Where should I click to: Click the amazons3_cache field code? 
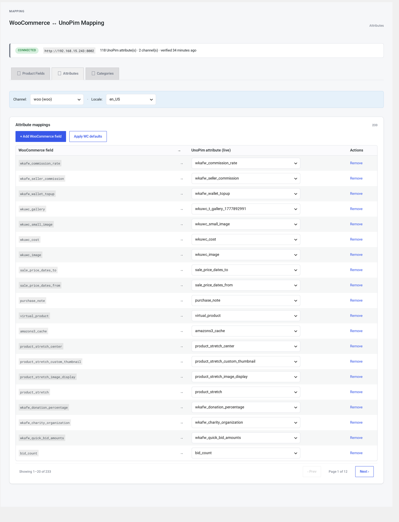click(33, 331)
